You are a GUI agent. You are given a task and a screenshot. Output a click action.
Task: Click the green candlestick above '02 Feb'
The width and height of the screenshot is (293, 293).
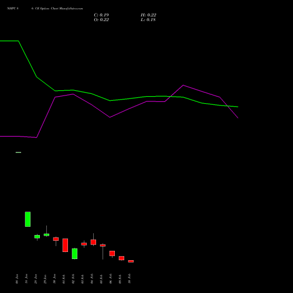coord(74,254)
